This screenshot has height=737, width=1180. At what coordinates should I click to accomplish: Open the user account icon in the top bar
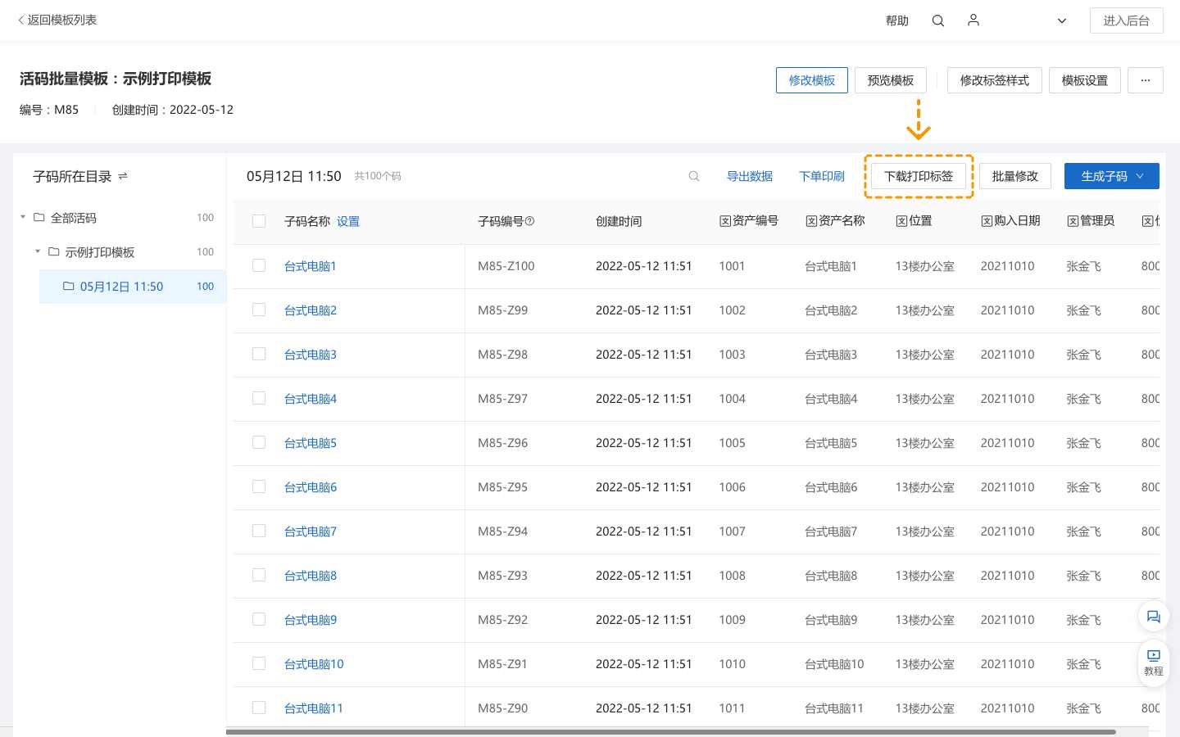(973, 20)
